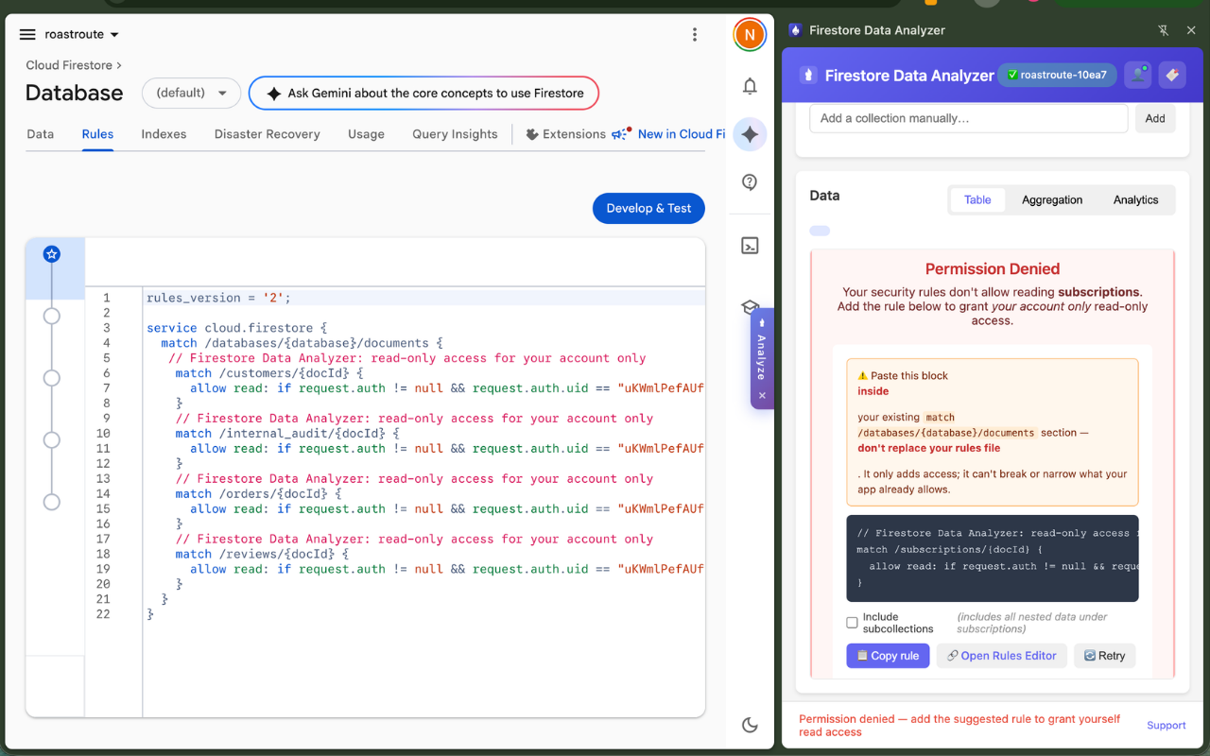Viewport: 1210px width, 756px height.
Task: Click the Add collection button
Action: (x=1155, y=118)
